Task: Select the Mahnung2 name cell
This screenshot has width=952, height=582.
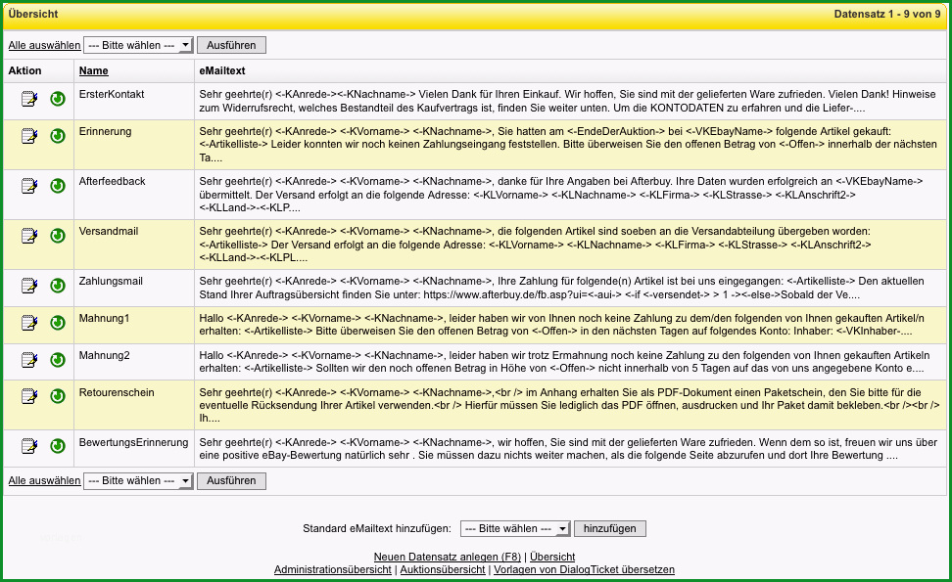Action: pos(105,355)
